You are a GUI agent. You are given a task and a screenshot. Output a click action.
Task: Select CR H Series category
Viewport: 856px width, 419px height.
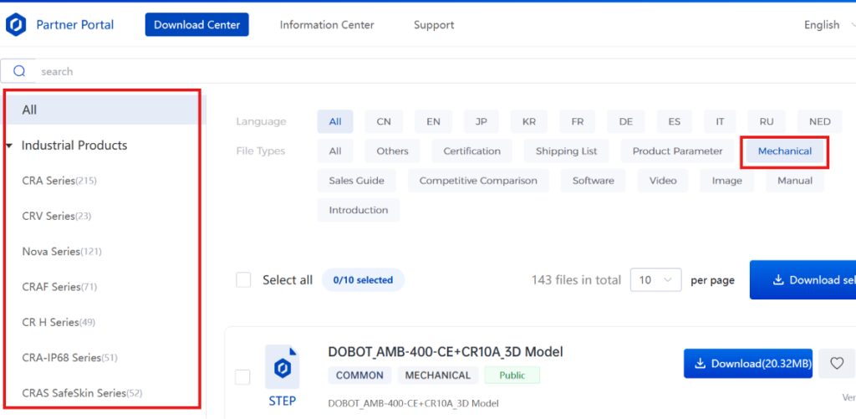[x=59, y=322]
